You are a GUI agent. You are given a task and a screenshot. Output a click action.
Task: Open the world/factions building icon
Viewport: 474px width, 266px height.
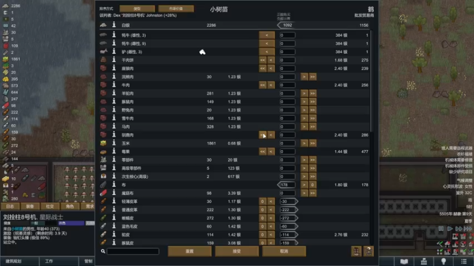coord(424,261)
